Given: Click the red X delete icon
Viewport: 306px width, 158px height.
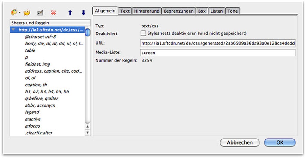Looking at the screenshot, I should [x=53, y=13].
